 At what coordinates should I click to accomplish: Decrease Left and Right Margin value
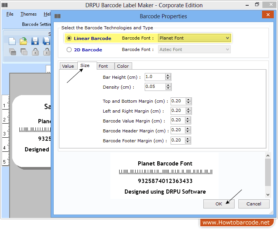pyautogui.click(x=188, y=112)
